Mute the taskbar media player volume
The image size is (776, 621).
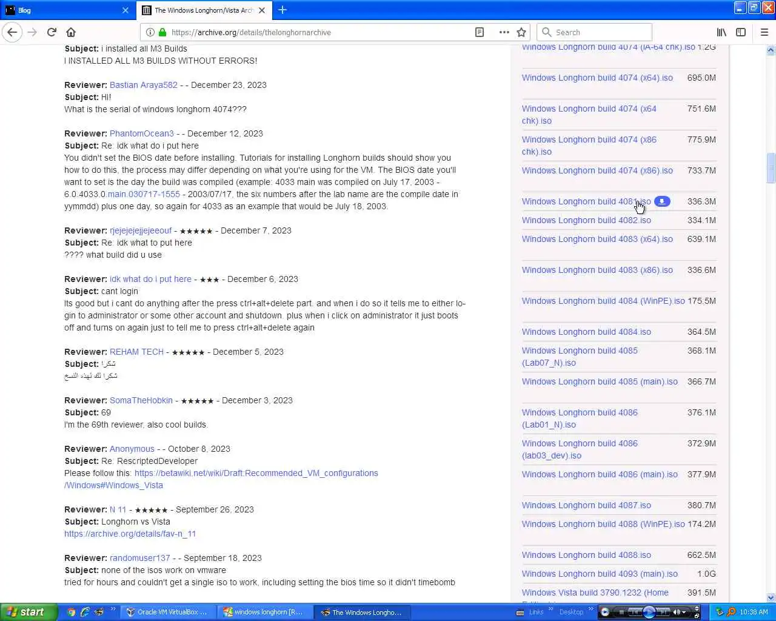click(x=677, y=612)
